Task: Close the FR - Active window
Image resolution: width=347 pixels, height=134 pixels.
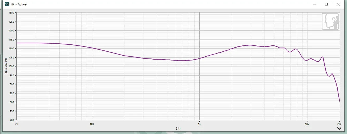Action: click(338, 4)
